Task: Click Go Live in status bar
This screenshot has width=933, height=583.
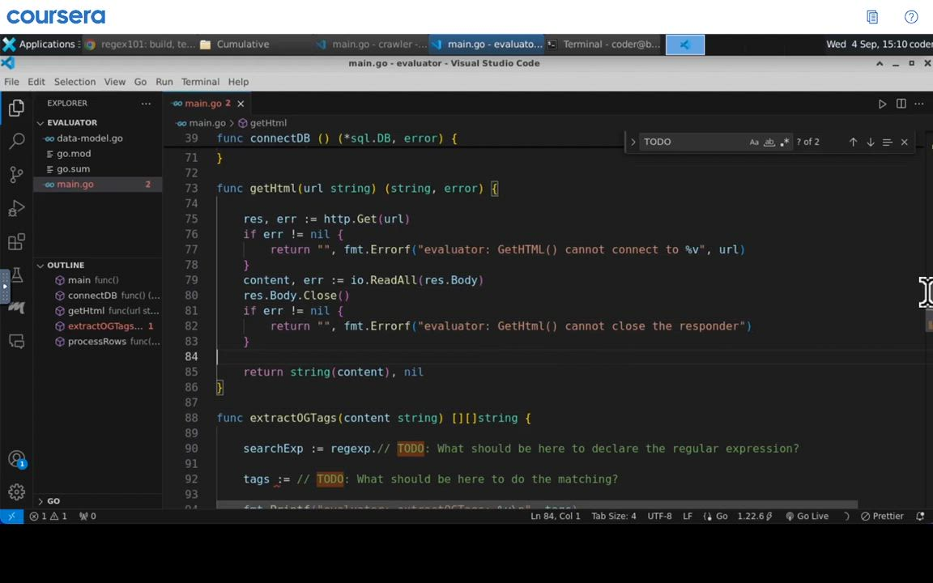Action: tap(807, 516)
